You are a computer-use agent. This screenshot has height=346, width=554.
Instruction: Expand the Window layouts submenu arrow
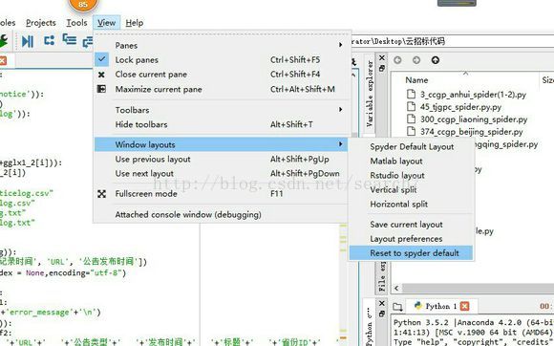pos(340,144)
